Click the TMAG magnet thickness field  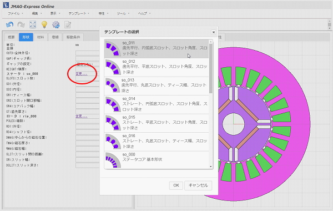coord(88,143)
